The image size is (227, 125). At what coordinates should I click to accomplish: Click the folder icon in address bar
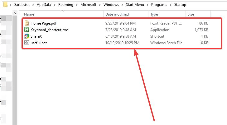pos(5,5)
